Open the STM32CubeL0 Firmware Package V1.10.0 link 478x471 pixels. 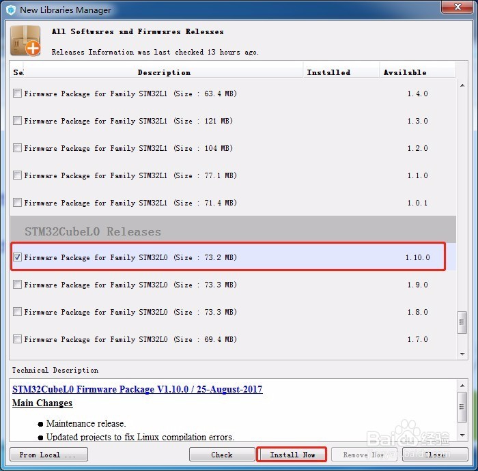click(137, 389)
